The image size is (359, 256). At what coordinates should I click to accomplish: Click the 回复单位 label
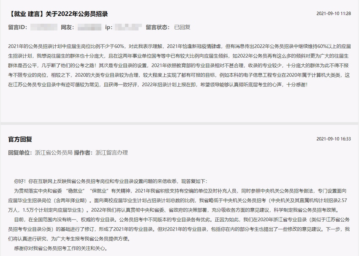tap(20, 152)
